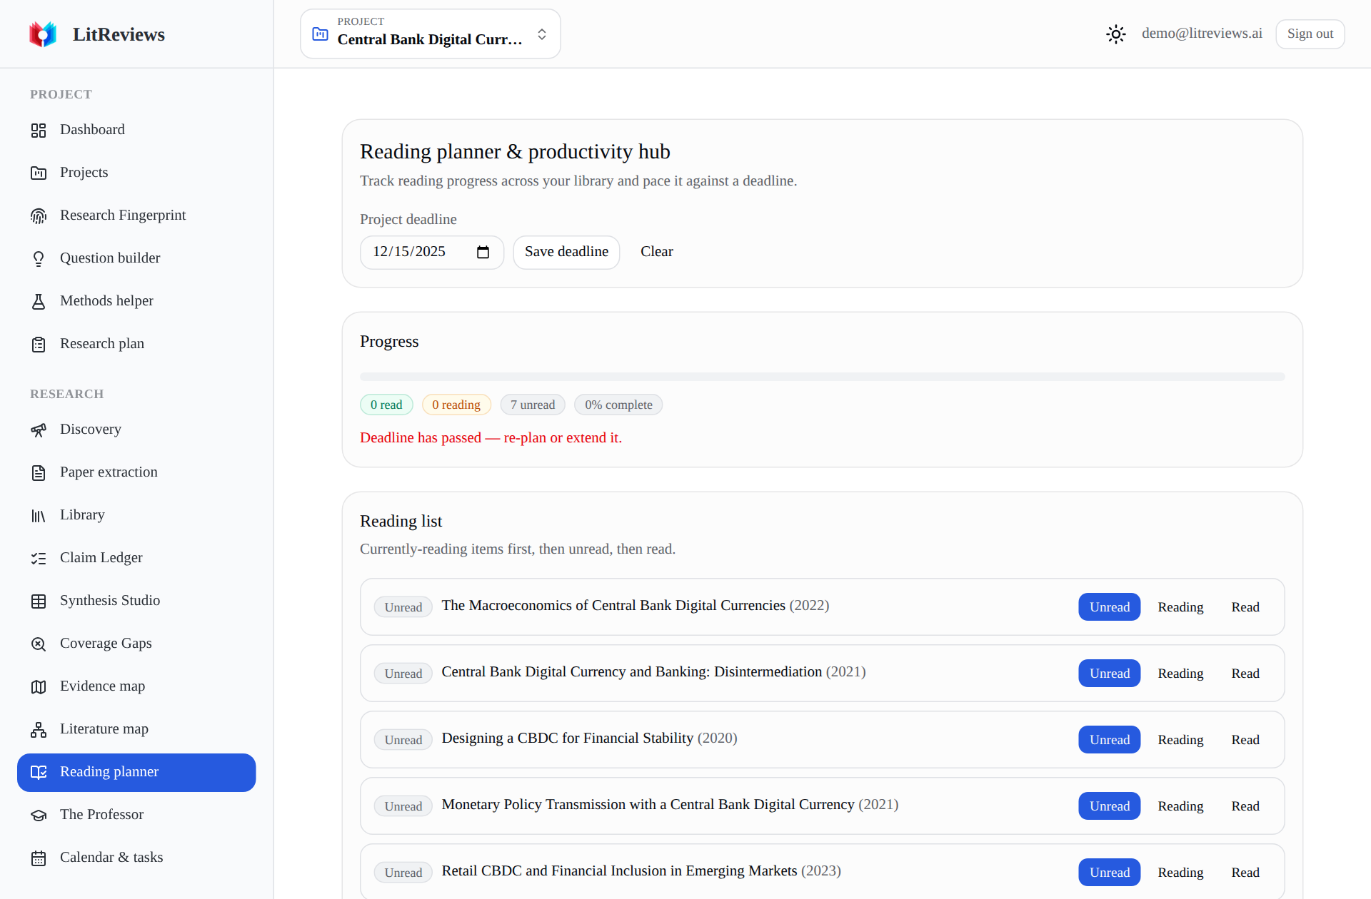Open the Claim Ledger page

tap(136, 558)
